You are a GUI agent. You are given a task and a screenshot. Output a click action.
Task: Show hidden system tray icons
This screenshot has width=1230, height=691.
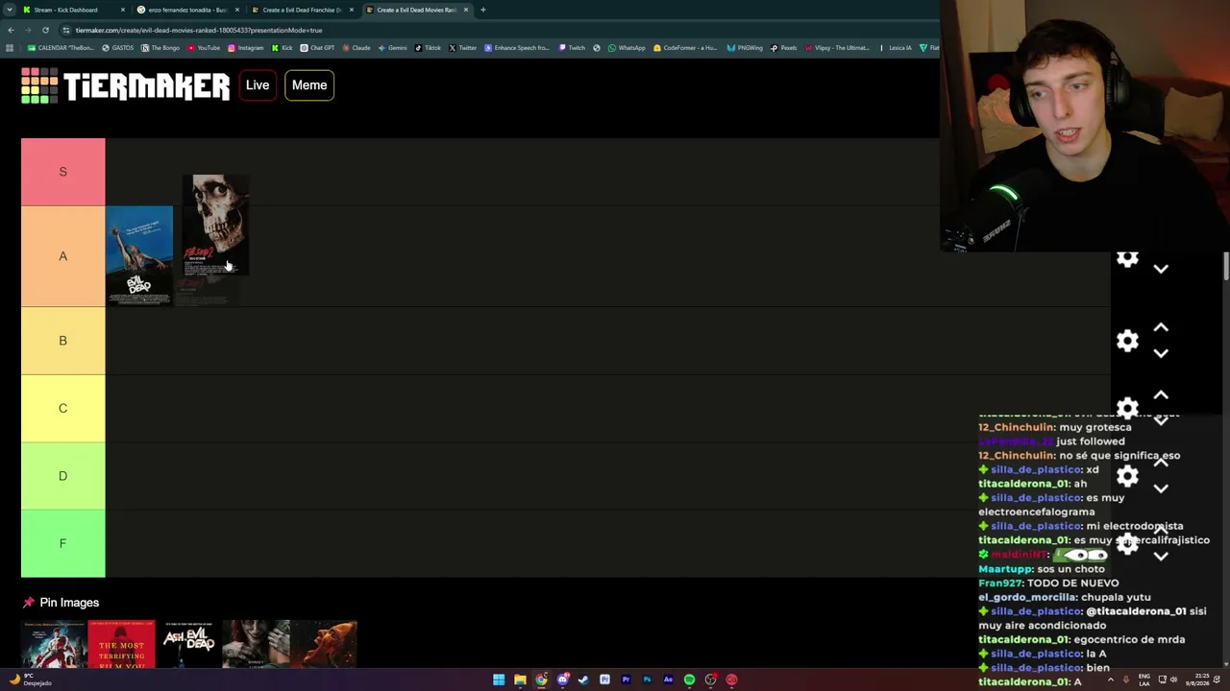point(1111,679)
